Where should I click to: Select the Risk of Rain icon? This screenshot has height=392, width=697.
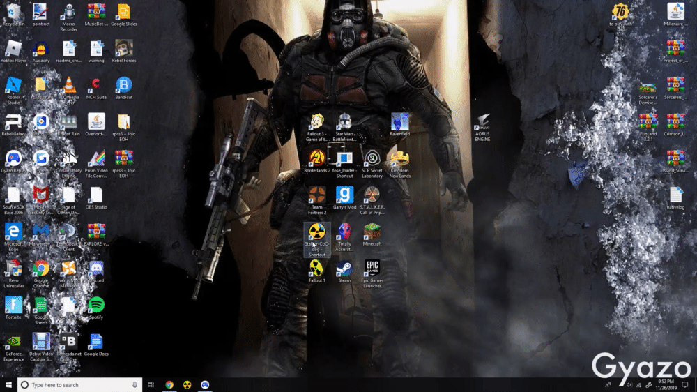[x=68, y=125]
